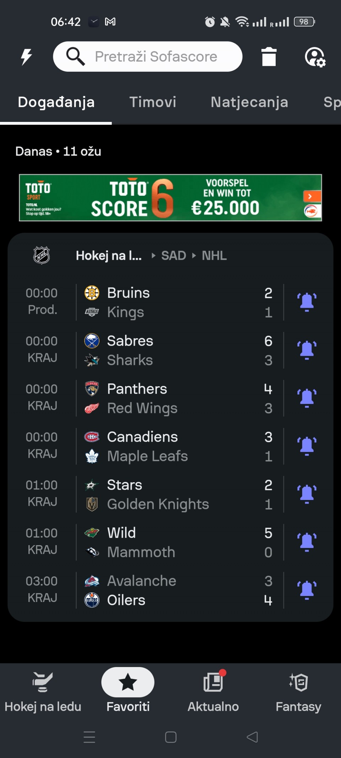Switch to the Timovi tab
Screen dimensions: 341x758
tap(153, 102)
